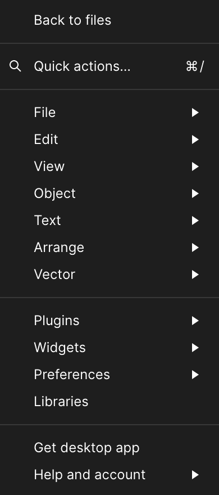Click the arrow icon beside Arrange

[195, 247]
